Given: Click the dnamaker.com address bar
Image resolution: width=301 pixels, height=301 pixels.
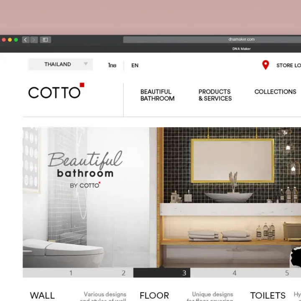Looking at the screenshot, I should click(x=212, y=39).
